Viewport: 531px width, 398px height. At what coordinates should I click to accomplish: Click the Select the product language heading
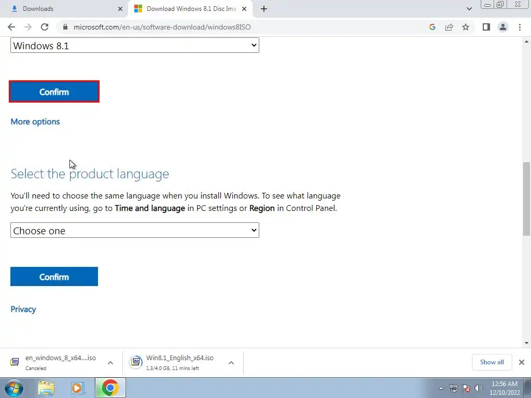(90, 174)
